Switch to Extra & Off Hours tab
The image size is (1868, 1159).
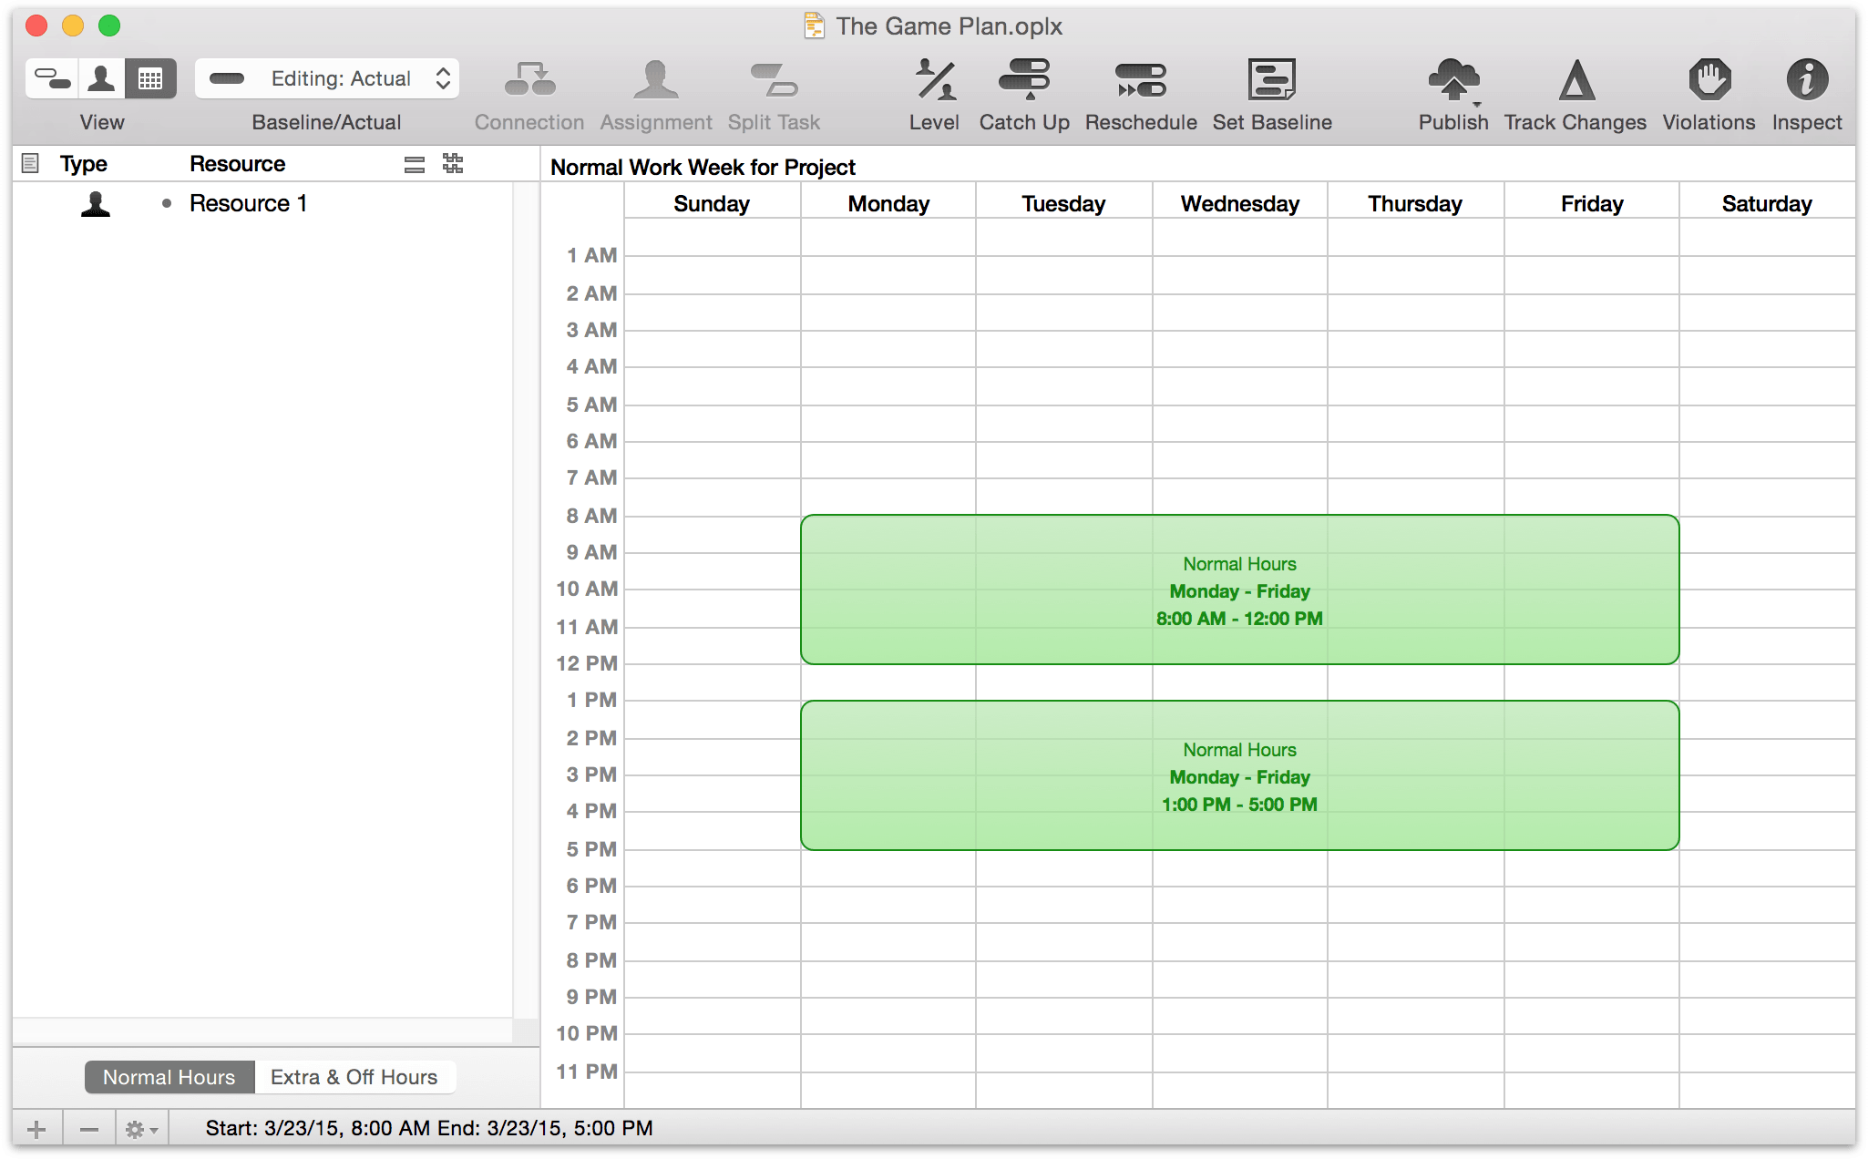[353, 1076]
